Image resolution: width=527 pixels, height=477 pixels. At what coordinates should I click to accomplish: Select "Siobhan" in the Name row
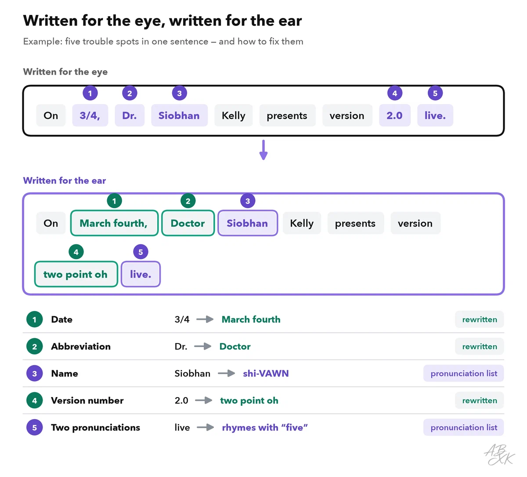[192, 373]
